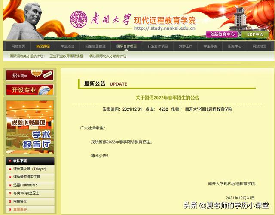Image resolution: width=275 pixels, height=215 pixels.
Task: Open the 视频下载基地 学术报告厅 image
Action: coord(30,127)
